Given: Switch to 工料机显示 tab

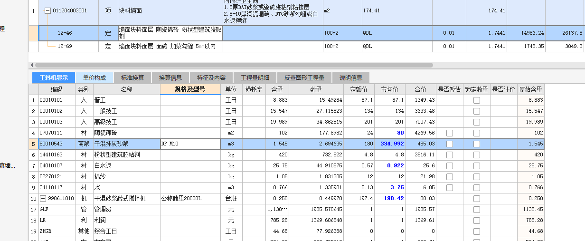Looking at the screenshot, I should (x=54, y=78).
